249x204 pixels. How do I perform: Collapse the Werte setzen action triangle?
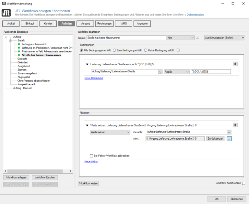[87, 125]
